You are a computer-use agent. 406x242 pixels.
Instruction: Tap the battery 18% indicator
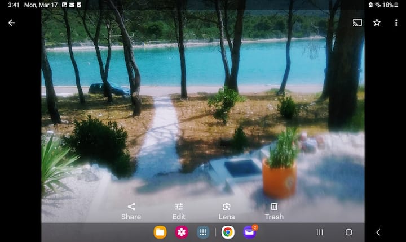pos(390,5)
